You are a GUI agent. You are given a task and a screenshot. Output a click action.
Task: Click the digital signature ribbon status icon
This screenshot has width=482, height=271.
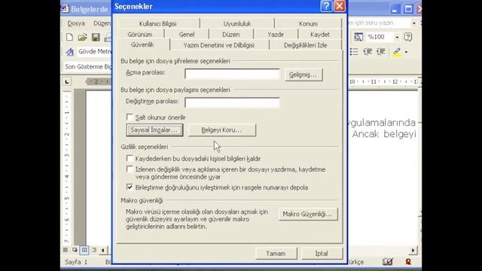pos(408,262)
